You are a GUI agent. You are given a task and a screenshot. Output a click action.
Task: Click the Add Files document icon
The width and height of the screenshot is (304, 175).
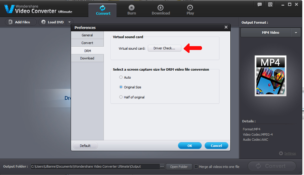[x=11, y=22]
